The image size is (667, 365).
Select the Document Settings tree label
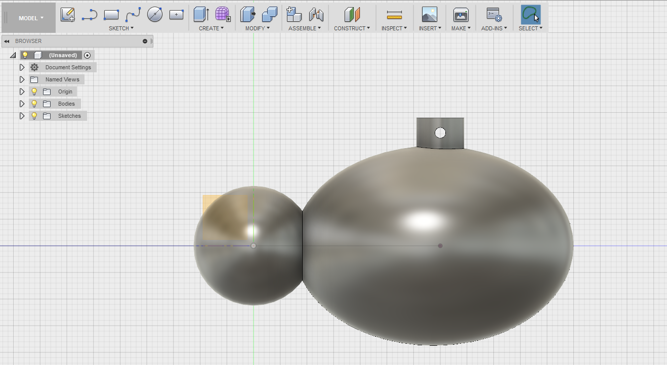click(x=68, y=67)
